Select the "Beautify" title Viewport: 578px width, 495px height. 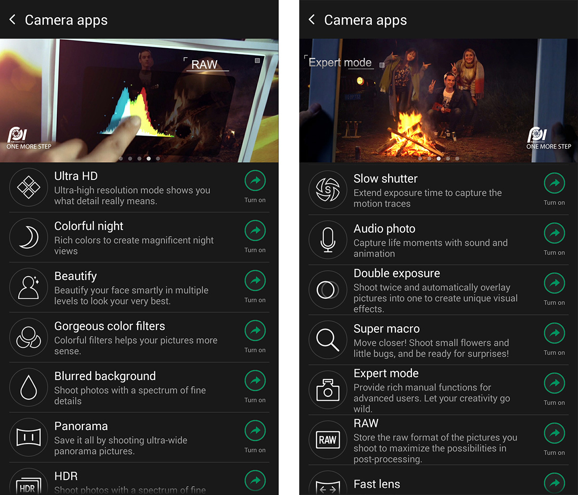point(76,276)
